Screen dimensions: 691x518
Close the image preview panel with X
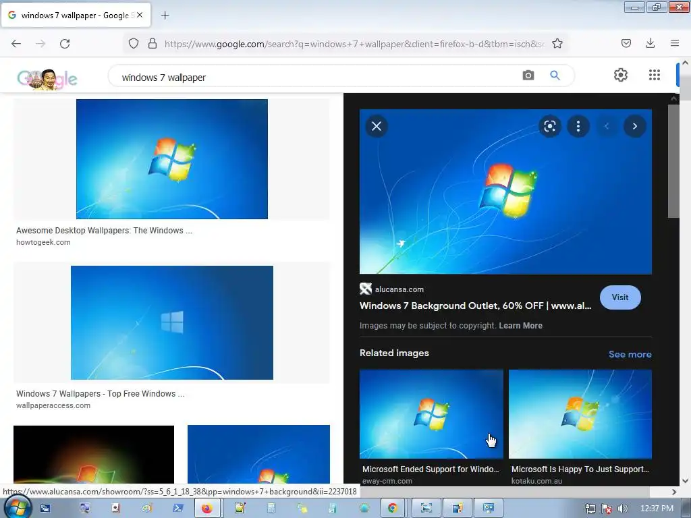377,126
